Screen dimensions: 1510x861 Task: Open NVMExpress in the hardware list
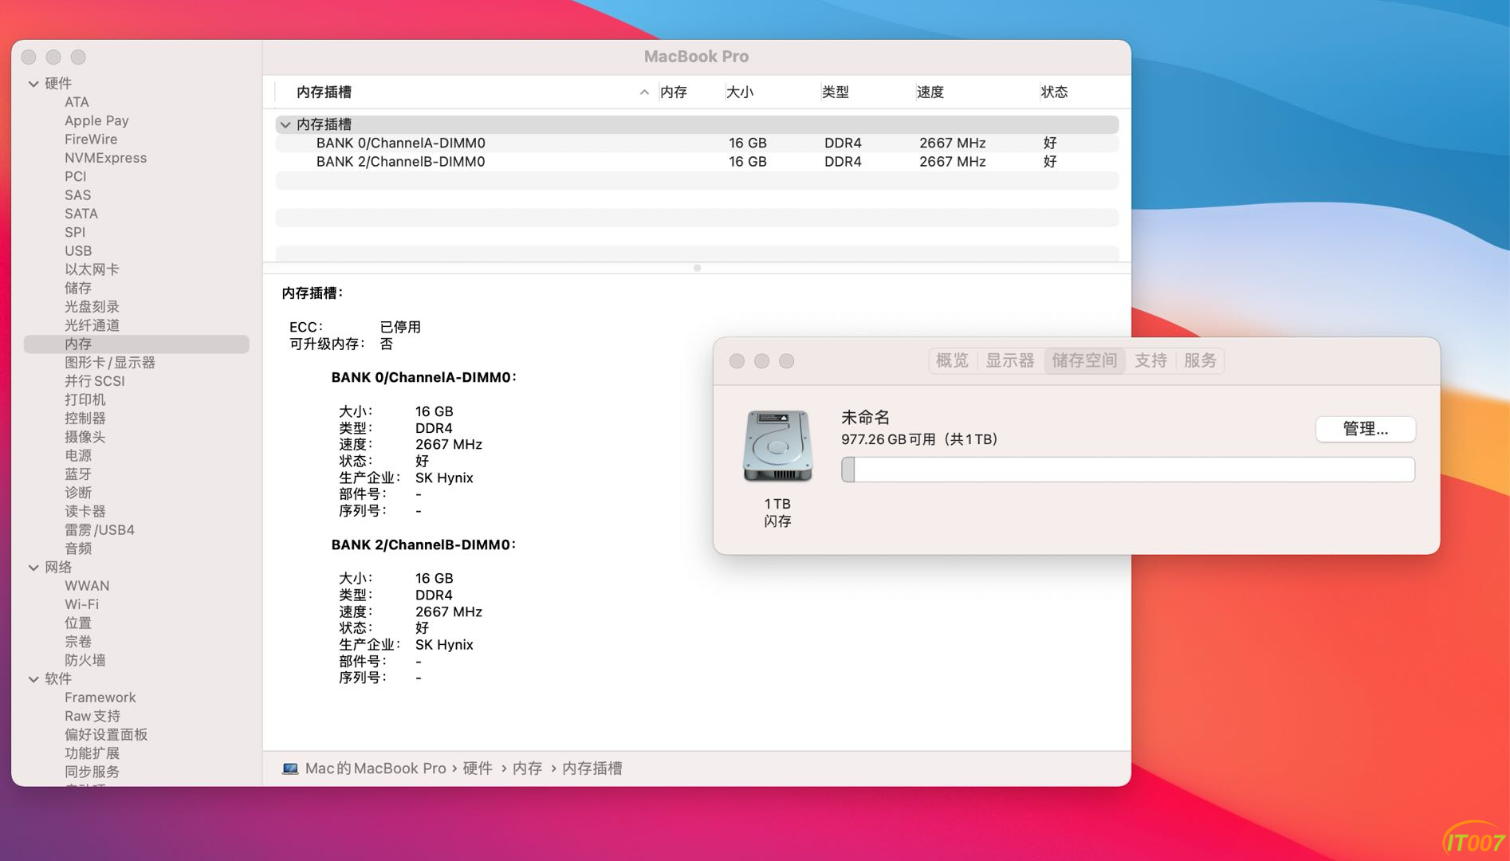coord(105,158)
